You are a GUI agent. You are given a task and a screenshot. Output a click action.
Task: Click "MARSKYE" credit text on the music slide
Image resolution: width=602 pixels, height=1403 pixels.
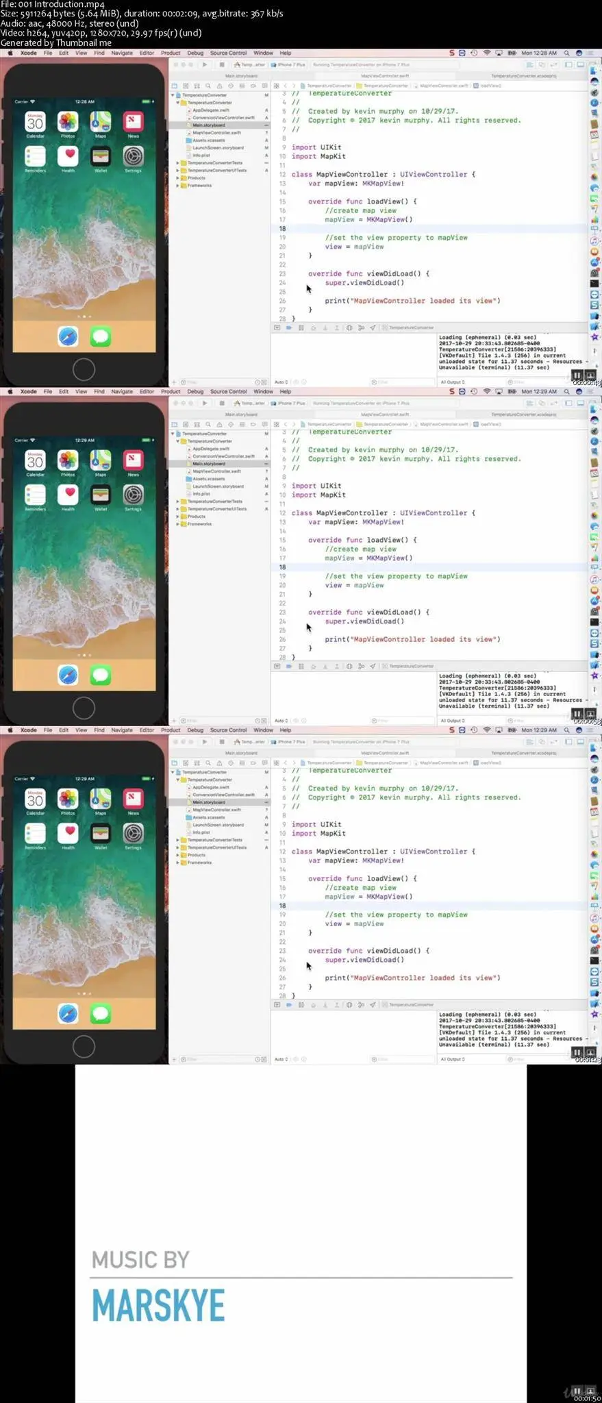(x=158, y=1305)
